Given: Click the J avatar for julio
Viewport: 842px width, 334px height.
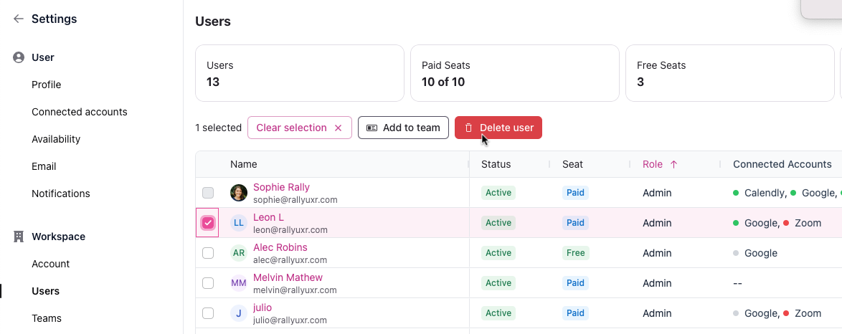Looking at the screenshot, I should pos(239,313).
